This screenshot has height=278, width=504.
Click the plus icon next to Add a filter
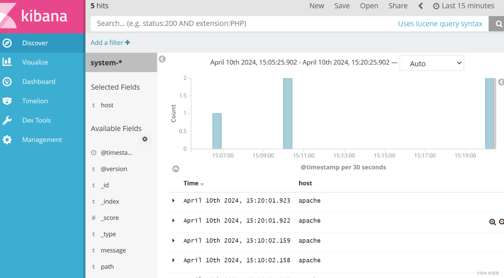[x=128, y=42]
